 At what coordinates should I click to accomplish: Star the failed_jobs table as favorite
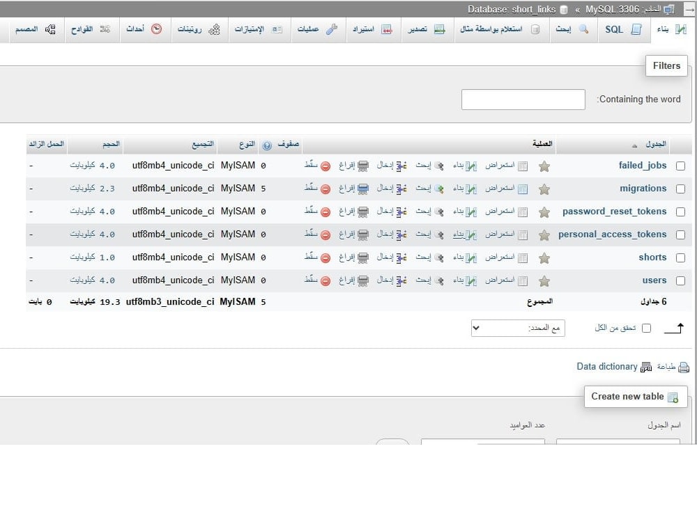click(x=544, y=166)
